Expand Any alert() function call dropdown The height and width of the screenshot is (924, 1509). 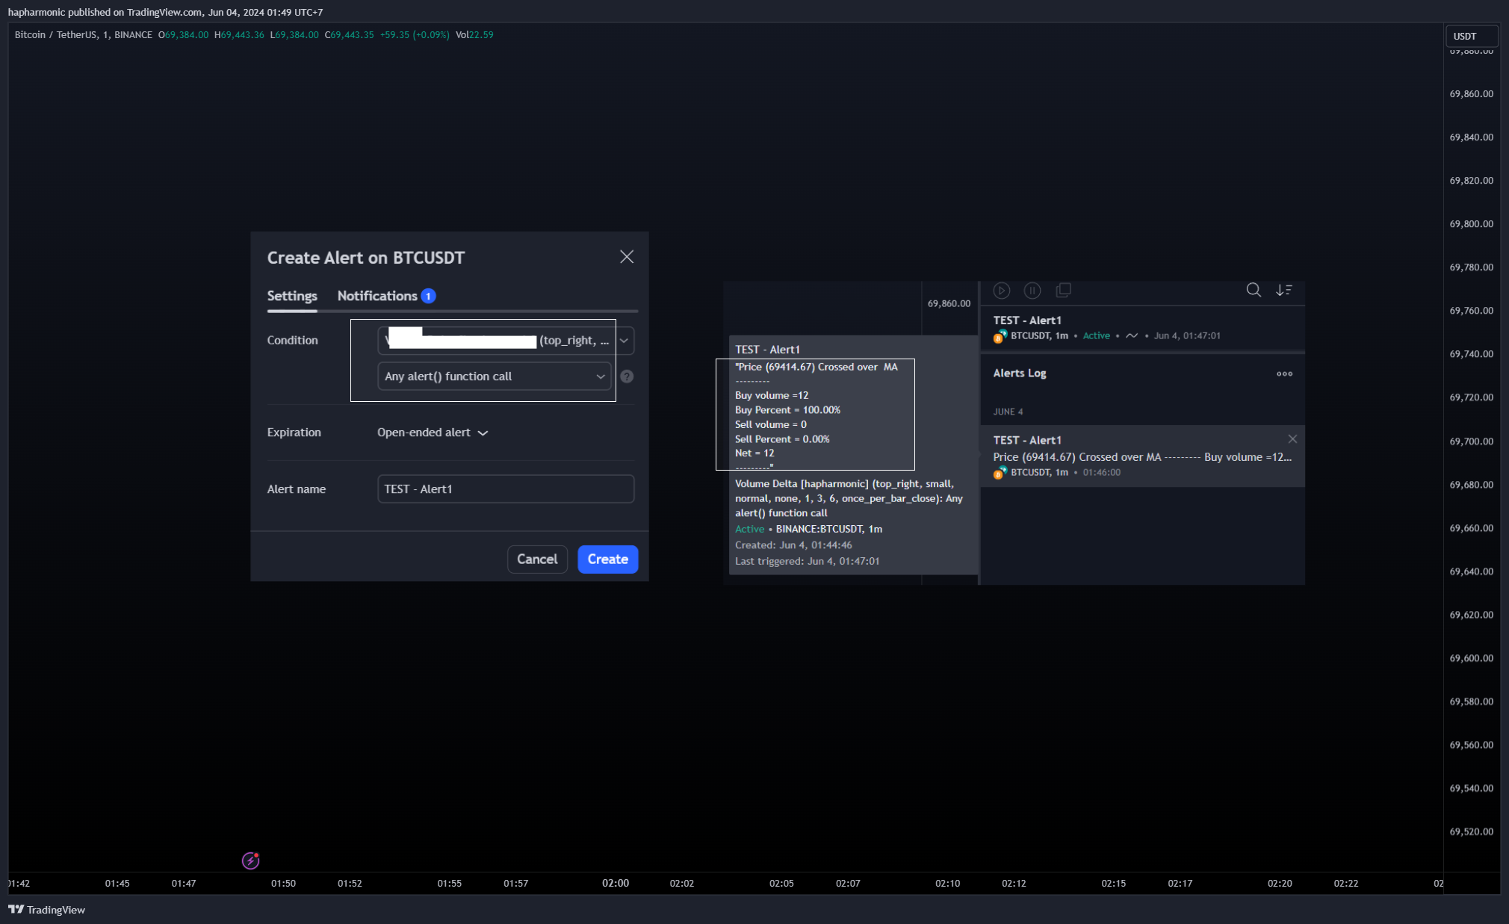494,376
